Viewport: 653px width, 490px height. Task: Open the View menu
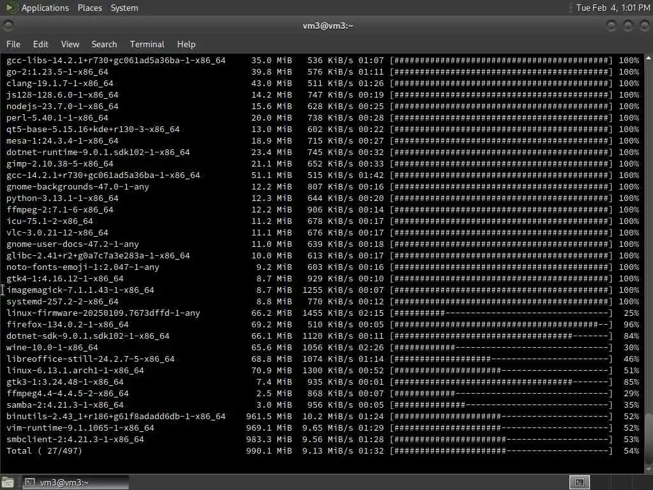coord(70,44)
